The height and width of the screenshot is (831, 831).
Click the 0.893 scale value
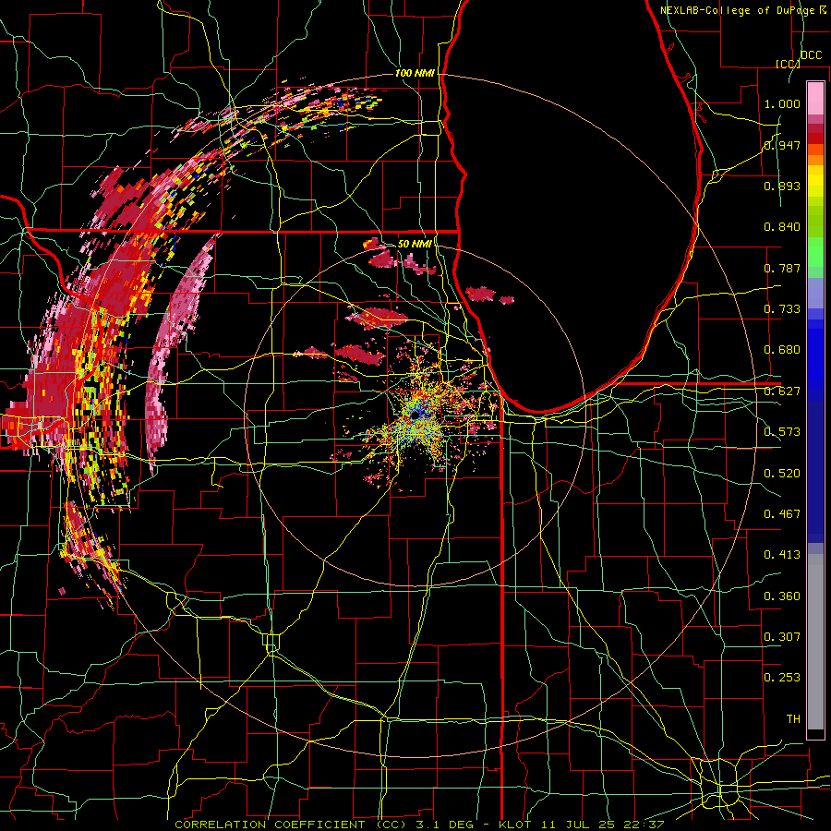782,186
